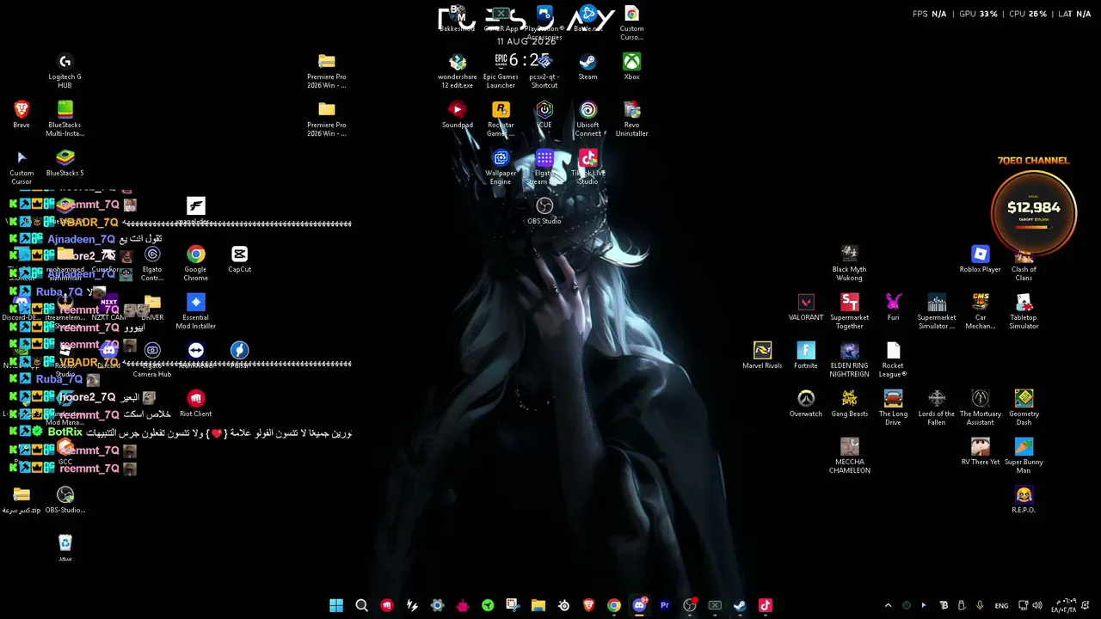Select Supermarket Together game icon
Image resolution: width=1101 pixels, height=619 pixels.
tap(849, 311)
